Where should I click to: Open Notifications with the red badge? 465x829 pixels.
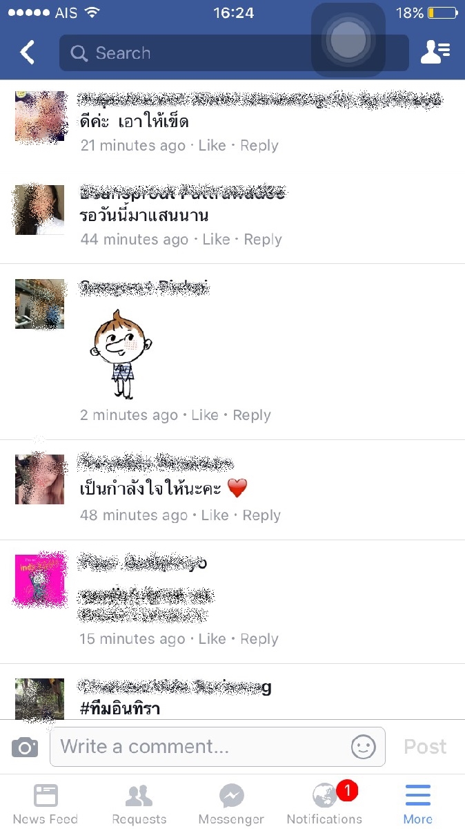[324, 803]
